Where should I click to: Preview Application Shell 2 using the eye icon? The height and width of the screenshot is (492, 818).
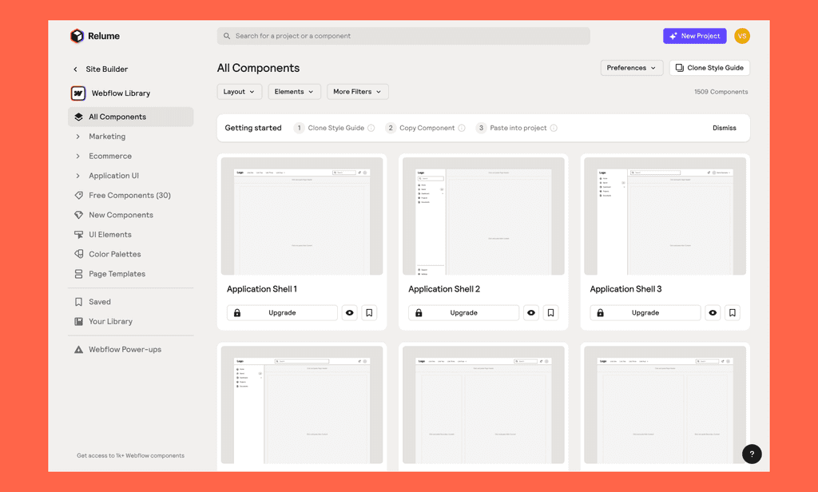tap(530, 312)
